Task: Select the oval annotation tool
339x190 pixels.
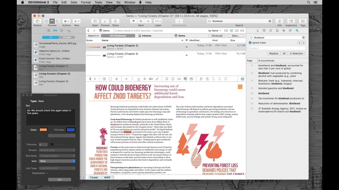Action: pos(173,79)
